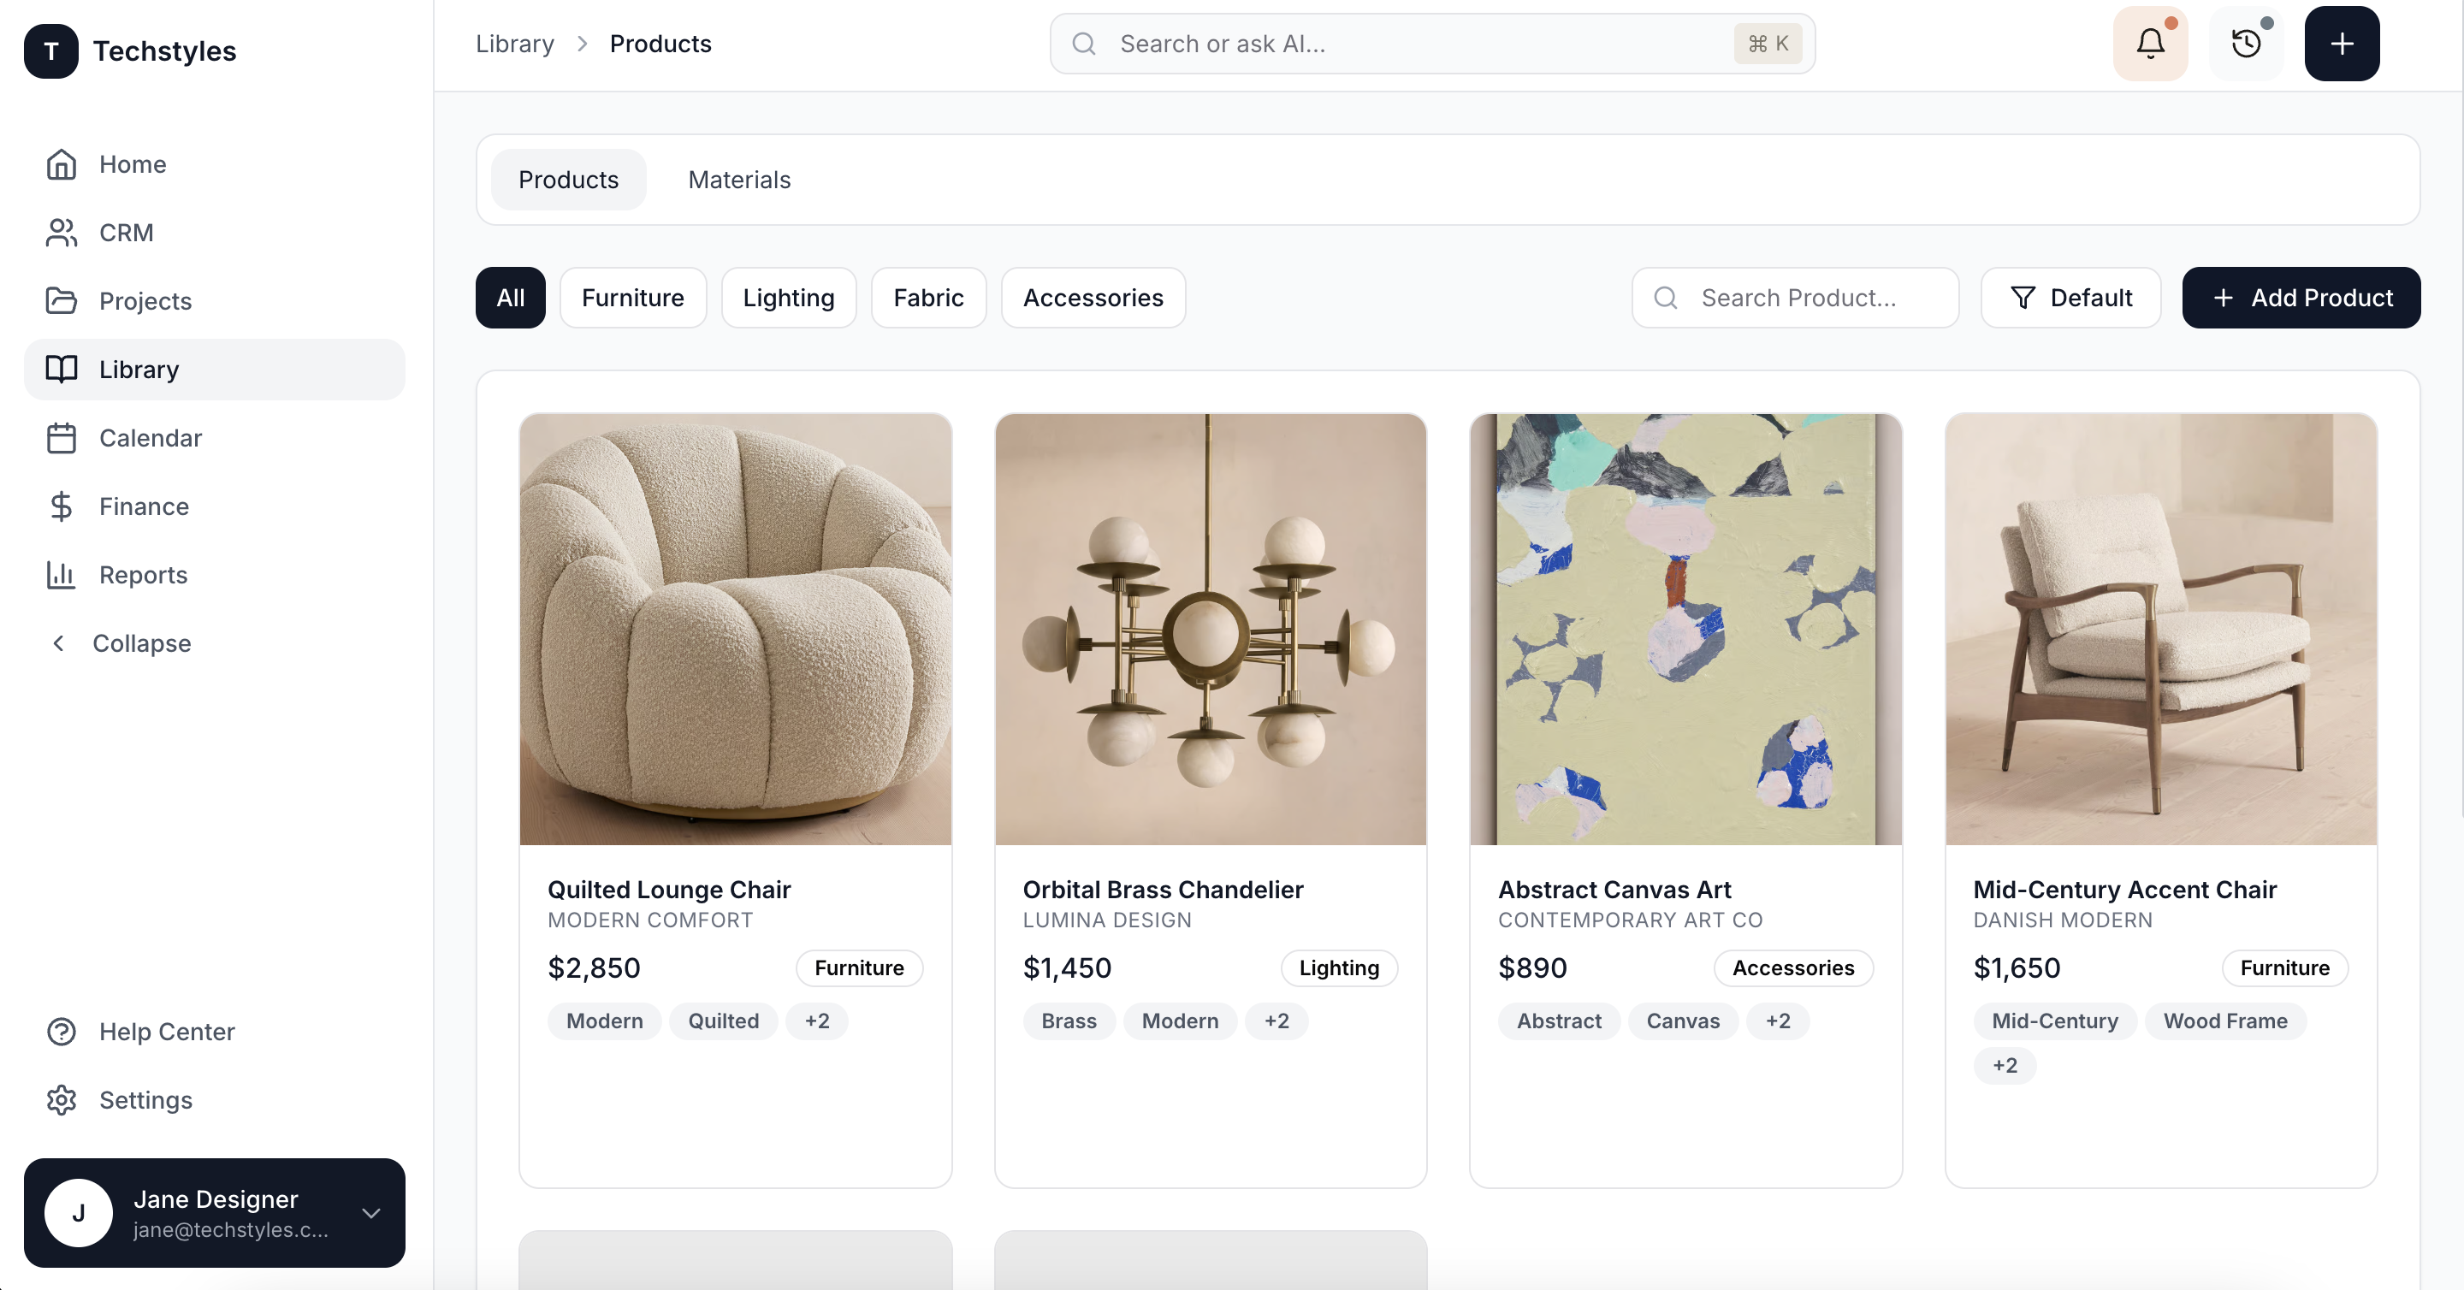This screenshot has height=1290, width=2464.
Task: Open notifications via the bell icon
Action: click(x=2150, y=43)
